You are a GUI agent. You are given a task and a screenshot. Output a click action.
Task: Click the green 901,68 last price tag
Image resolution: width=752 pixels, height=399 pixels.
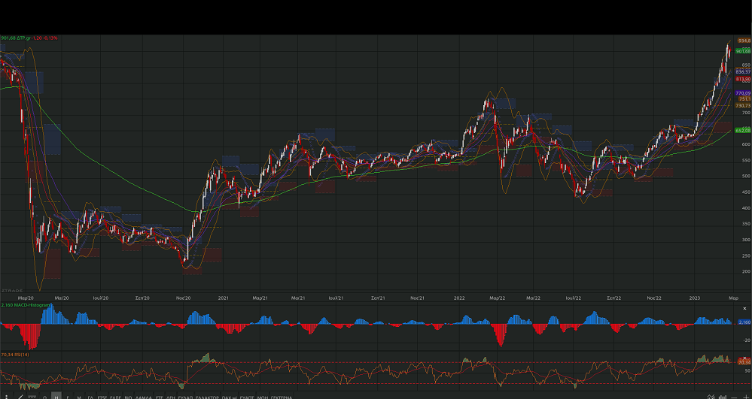743,51
